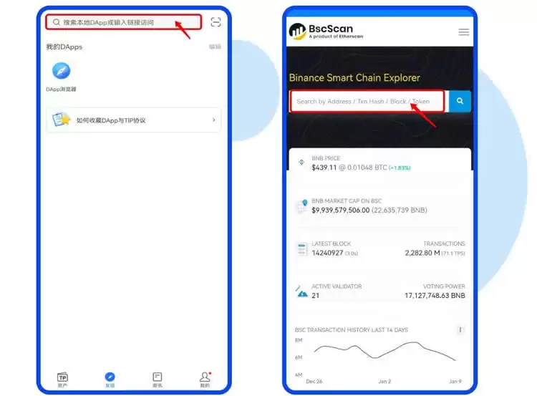The width and height of the screenshot is (537, 396).
Task: Click the BscScan logo
Action: point(326,32)
